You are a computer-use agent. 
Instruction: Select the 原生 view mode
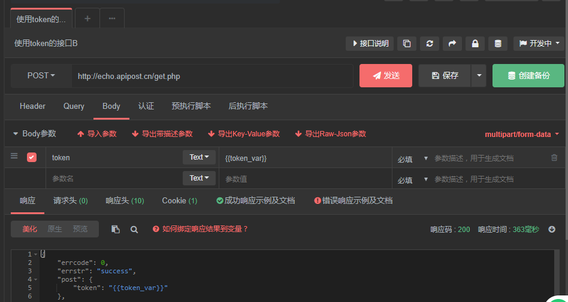(x=55, y=229)
